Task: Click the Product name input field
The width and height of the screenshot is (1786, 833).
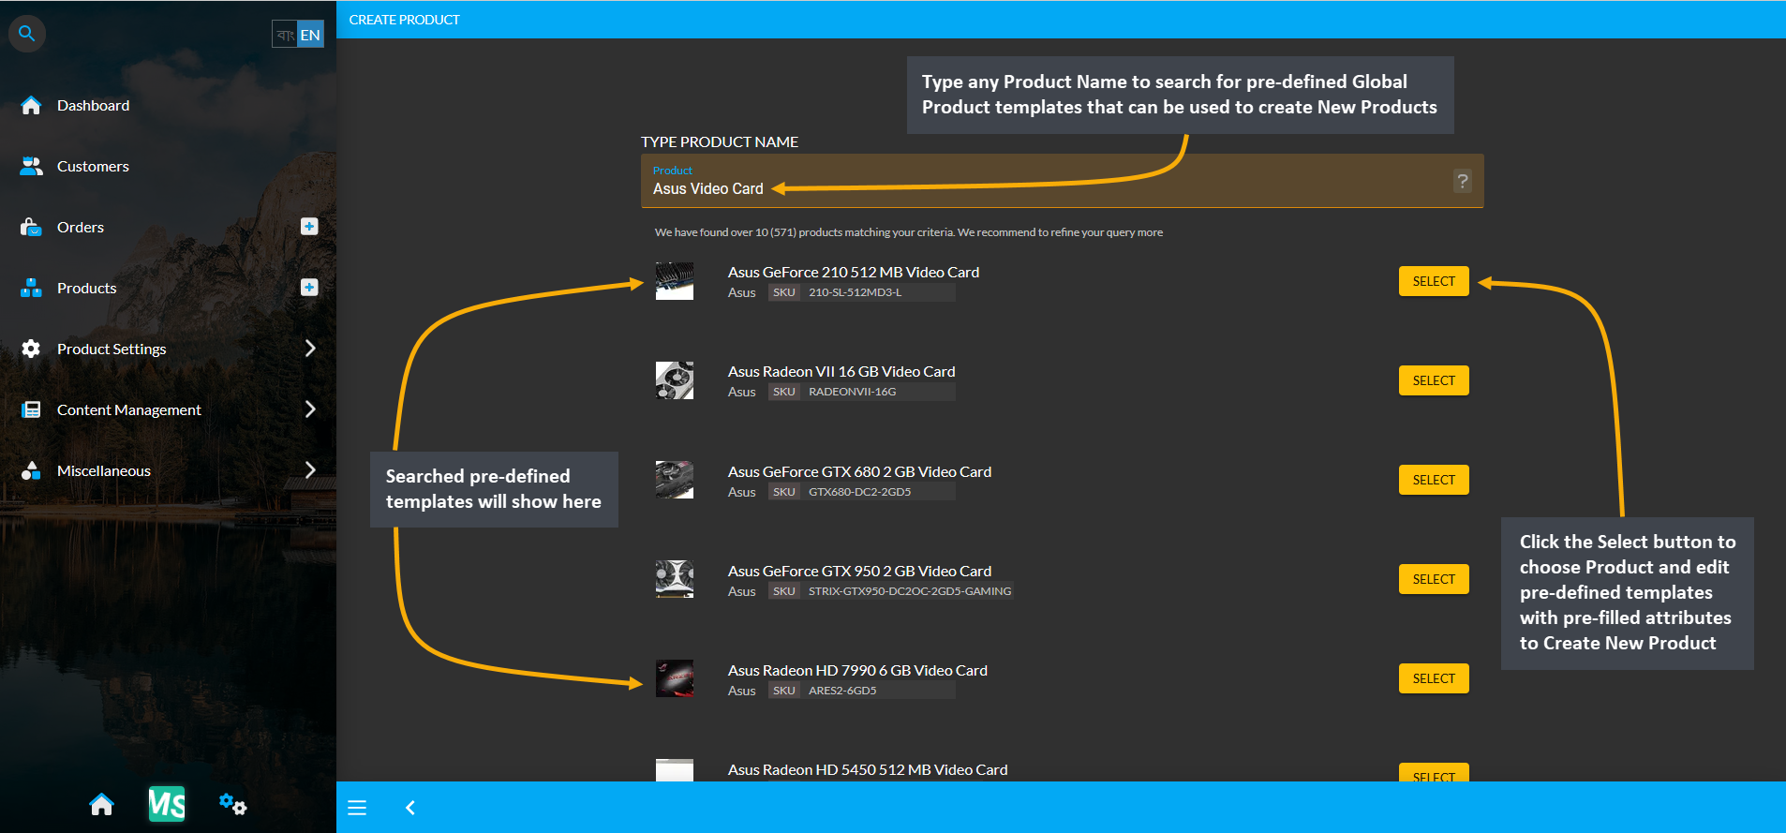Action: (x=1063, y=181)
